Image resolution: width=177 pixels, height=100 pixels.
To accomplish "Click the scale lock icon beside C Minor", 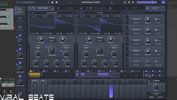I will point(149,81).
